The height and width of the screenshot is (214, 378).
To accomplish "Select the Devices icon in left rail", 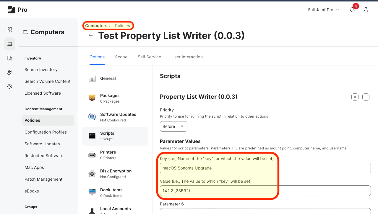I will [x=10, y=58].
